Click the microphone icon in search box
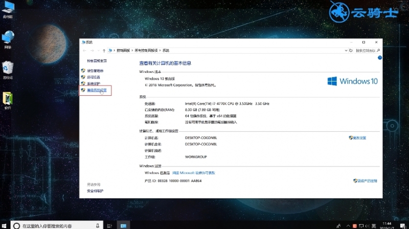Screen dimensions: 409x229 98,226
